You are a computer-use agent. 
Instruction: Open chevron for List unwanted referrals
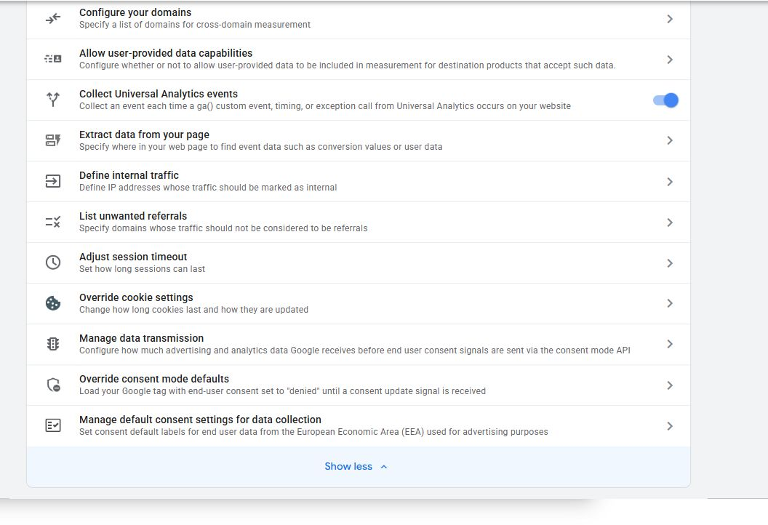coord(670,223)
